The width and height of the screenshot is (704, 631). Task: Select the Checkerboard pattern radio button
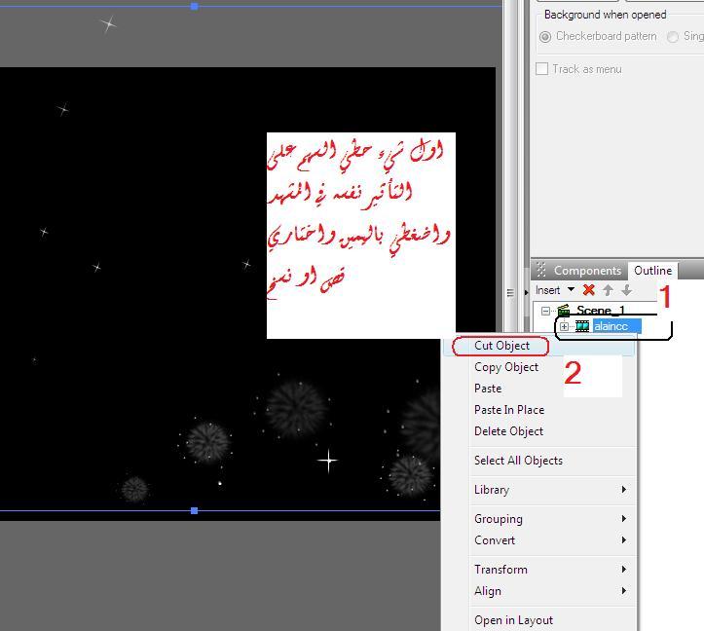(x=545, y=37)
